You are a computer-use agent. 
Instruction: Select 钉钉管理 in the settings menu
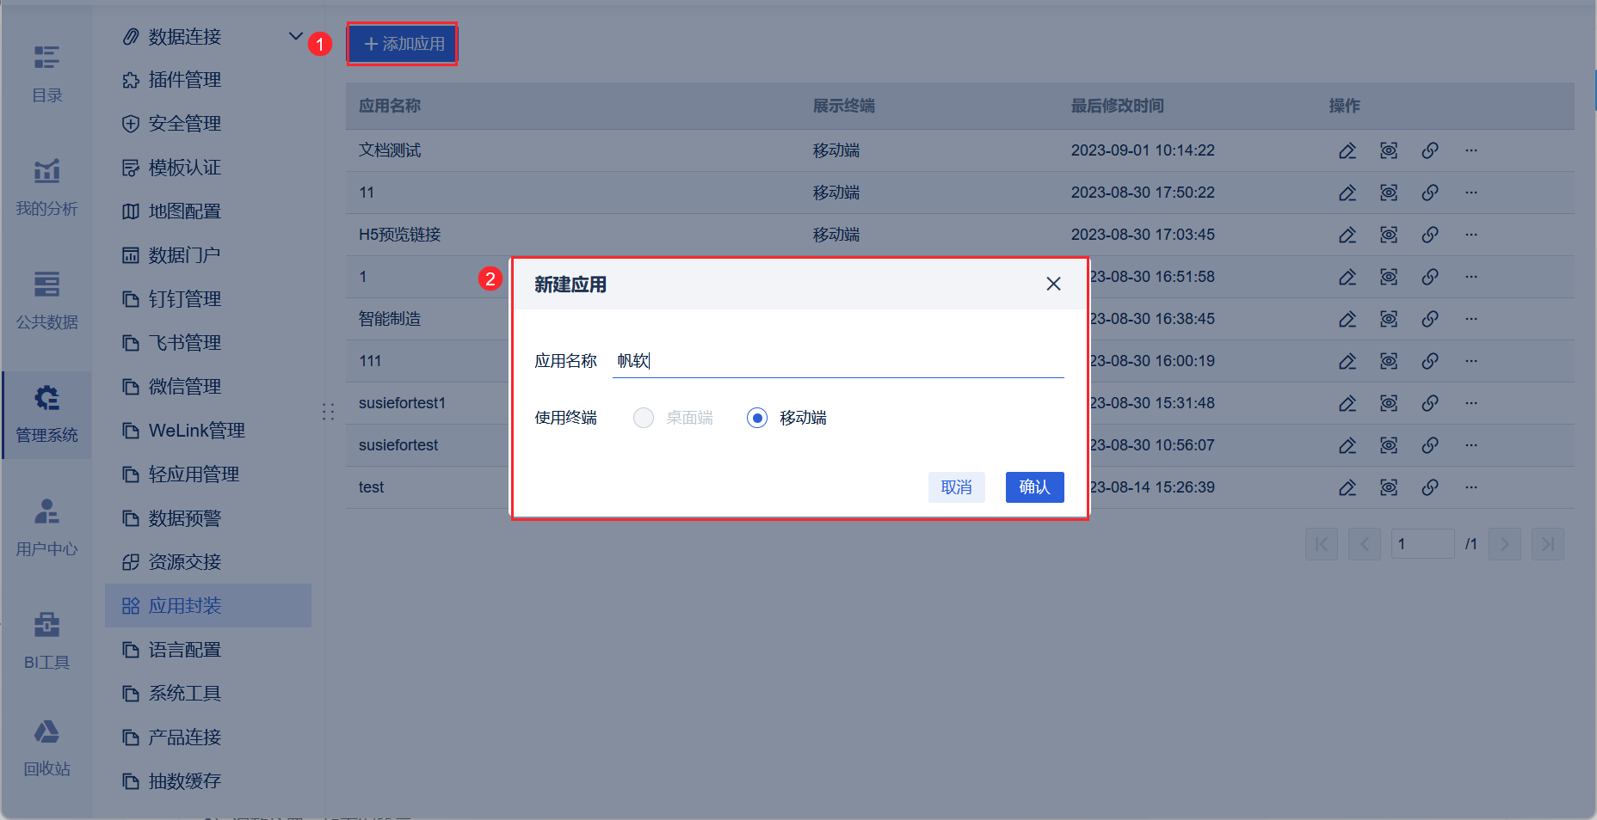click(x=208, y=299)
